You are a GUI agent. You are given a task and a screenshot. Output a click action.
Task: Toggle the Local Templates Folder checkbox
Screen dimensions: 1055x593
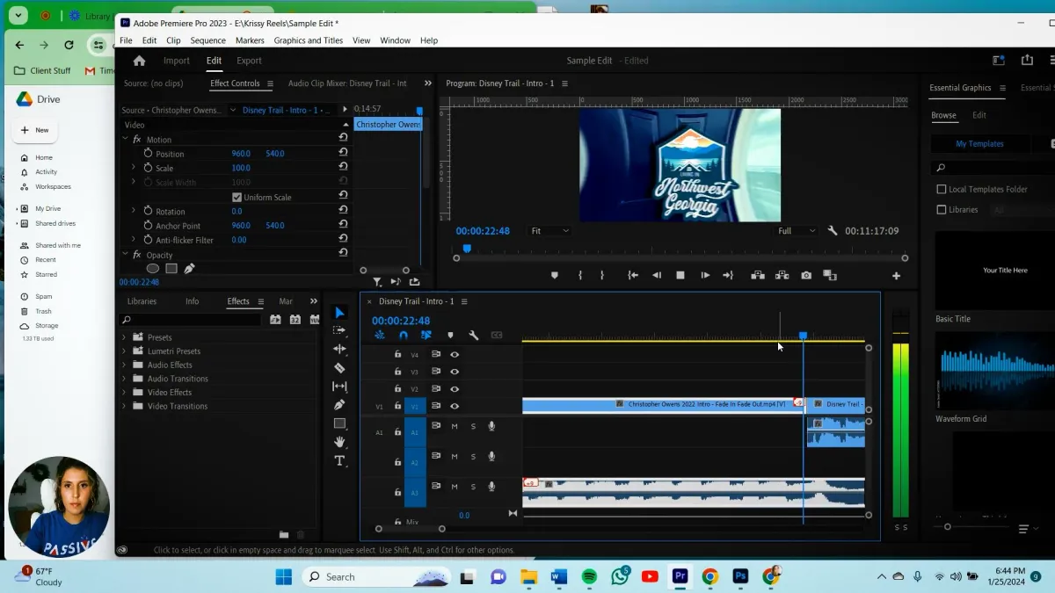click(x=942, y=190)
